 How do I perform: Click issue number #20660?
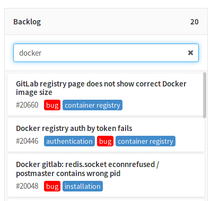click(x=27, y=105)
